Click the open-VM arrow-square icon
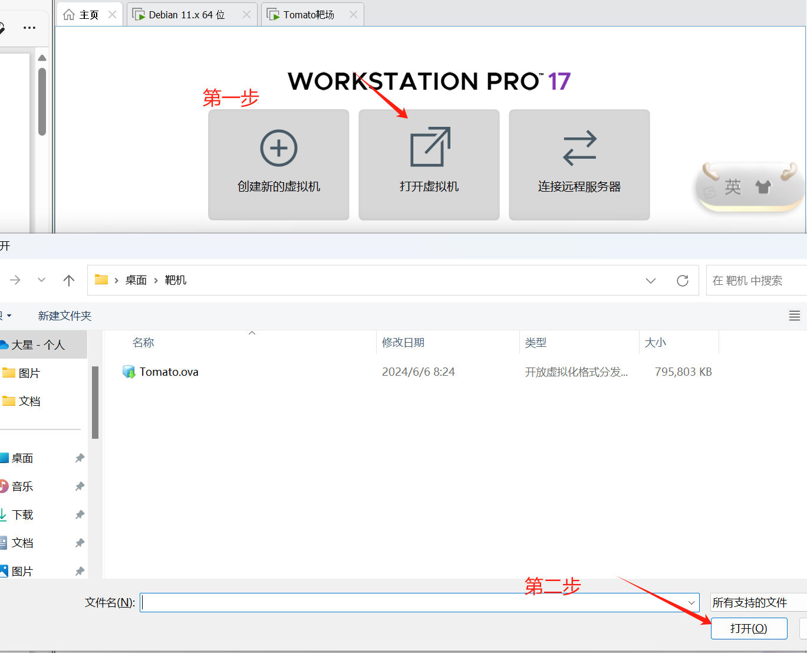Image resolution: width=807 pixels, height=653 pixels. [x=430, y=147]
